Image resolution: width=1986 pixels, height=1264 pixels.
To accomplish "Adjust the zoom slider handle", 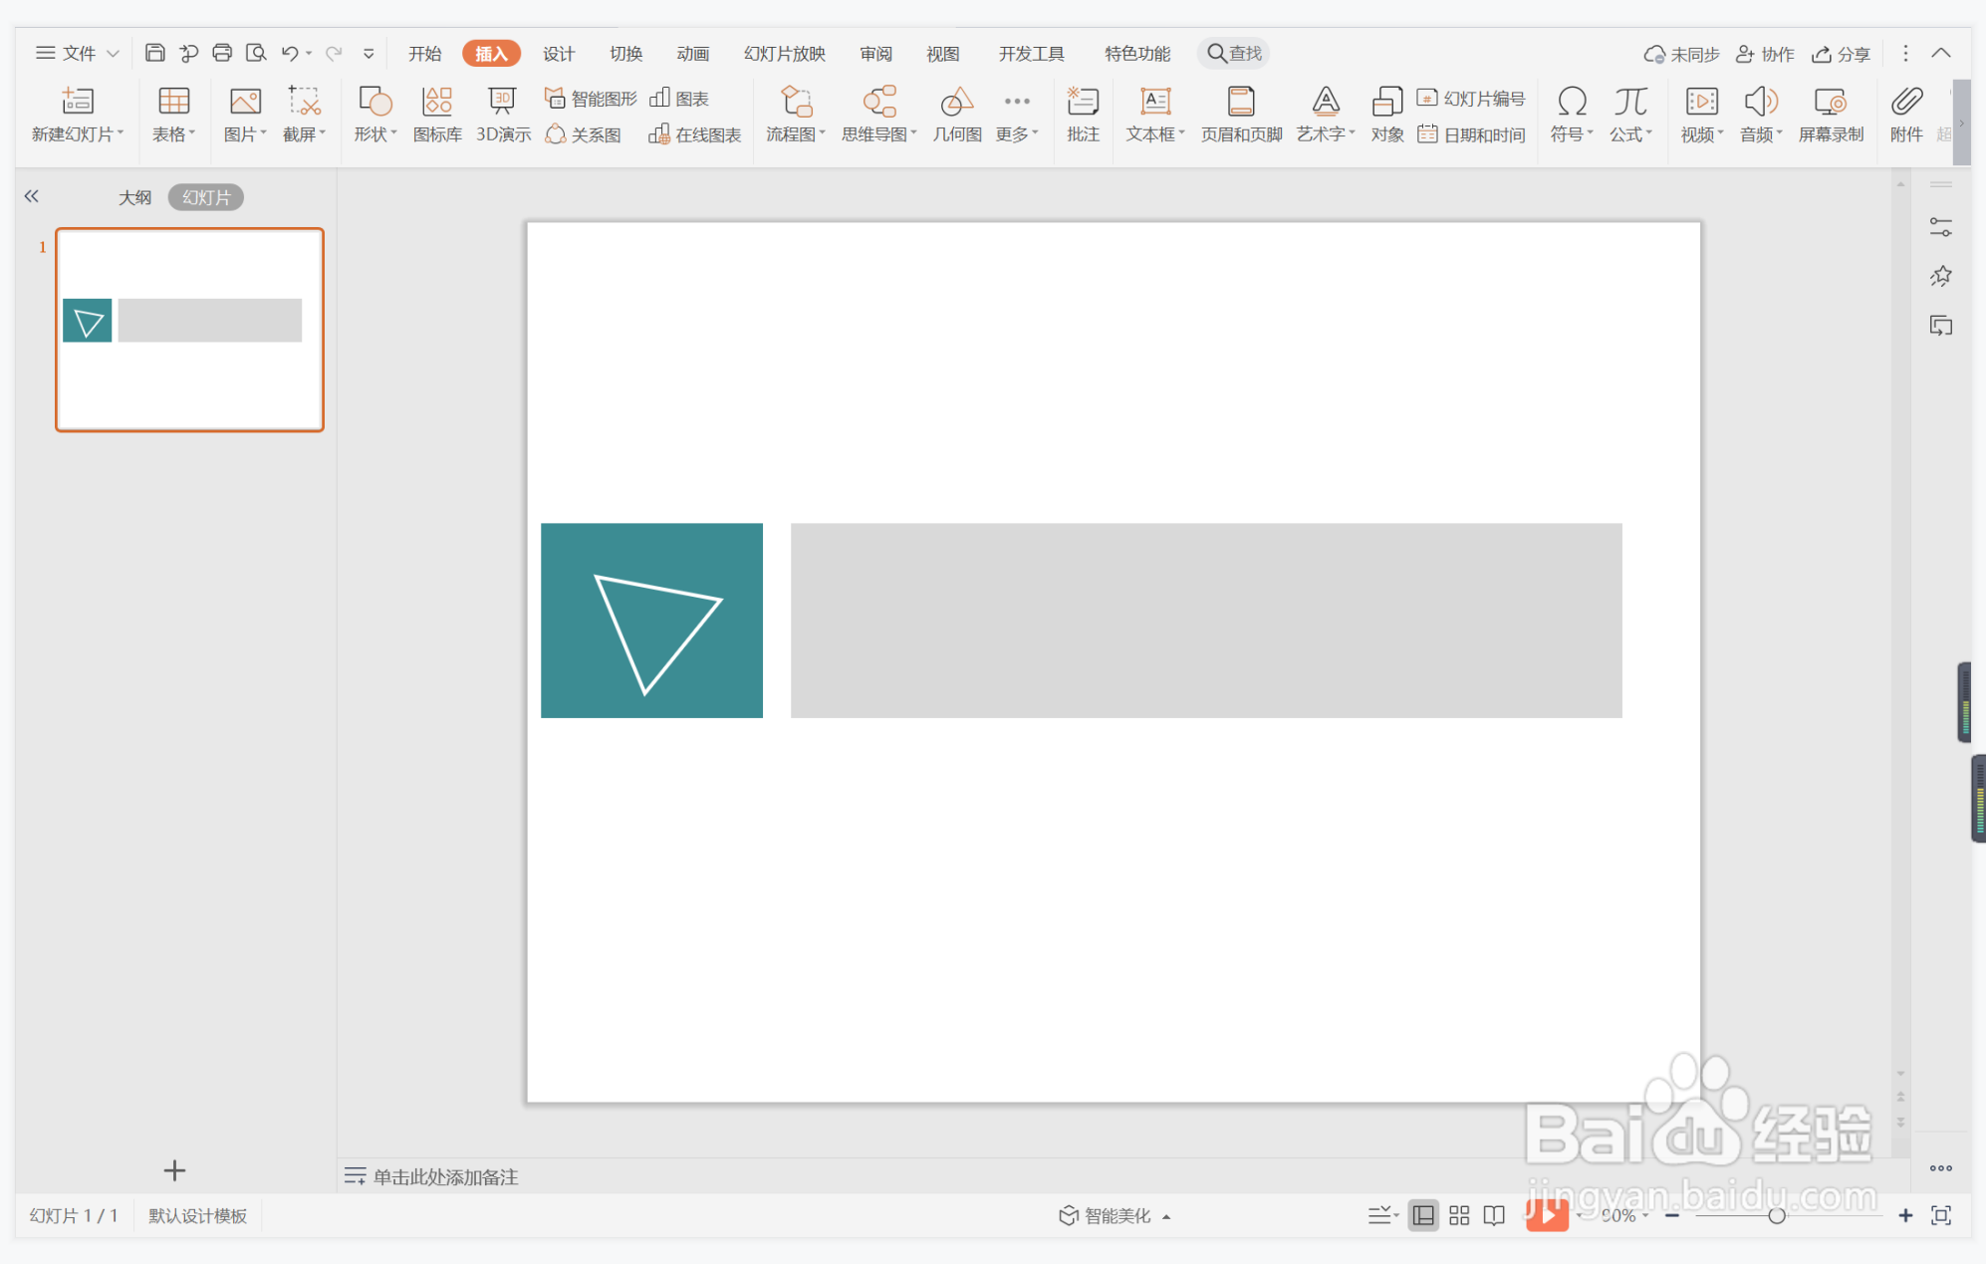I will [x=1776, y=1215].
